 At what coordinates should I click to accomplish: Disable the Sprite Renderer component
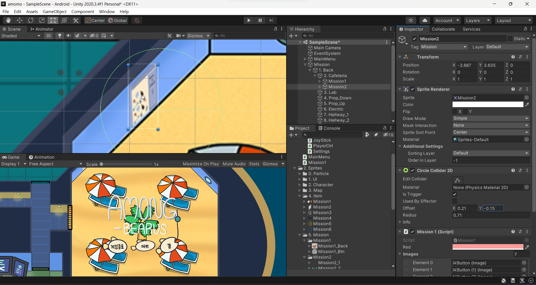click(413, 89)
